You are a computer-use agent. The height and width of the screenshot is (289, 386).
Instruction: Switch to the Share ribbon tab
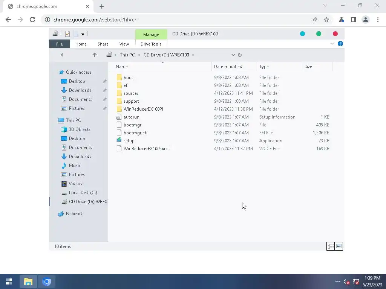tap(103, 44)
